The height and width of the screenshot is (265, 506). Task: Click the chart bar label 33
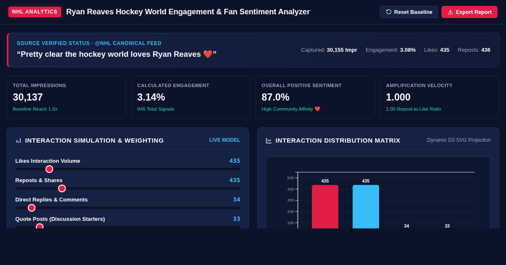447,226
